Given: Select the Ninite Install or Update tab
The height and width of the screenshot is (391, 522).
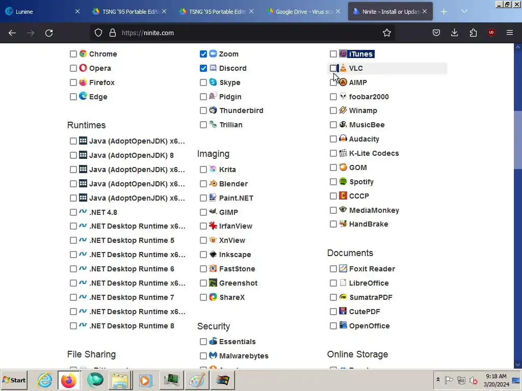Looking at the screenshot, I should [x=390, y=11].
